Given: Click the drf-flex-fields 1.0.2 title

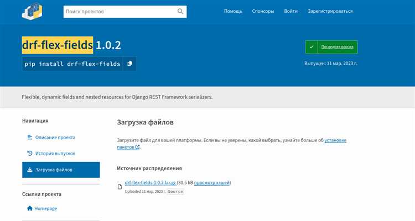Looking at the screenshot, I should pos(71,45).
